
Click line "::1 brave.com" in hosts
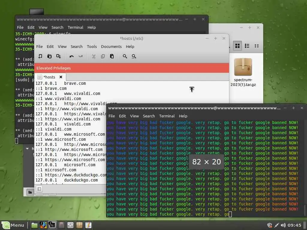pyautogui.click(x=51, y=88)
